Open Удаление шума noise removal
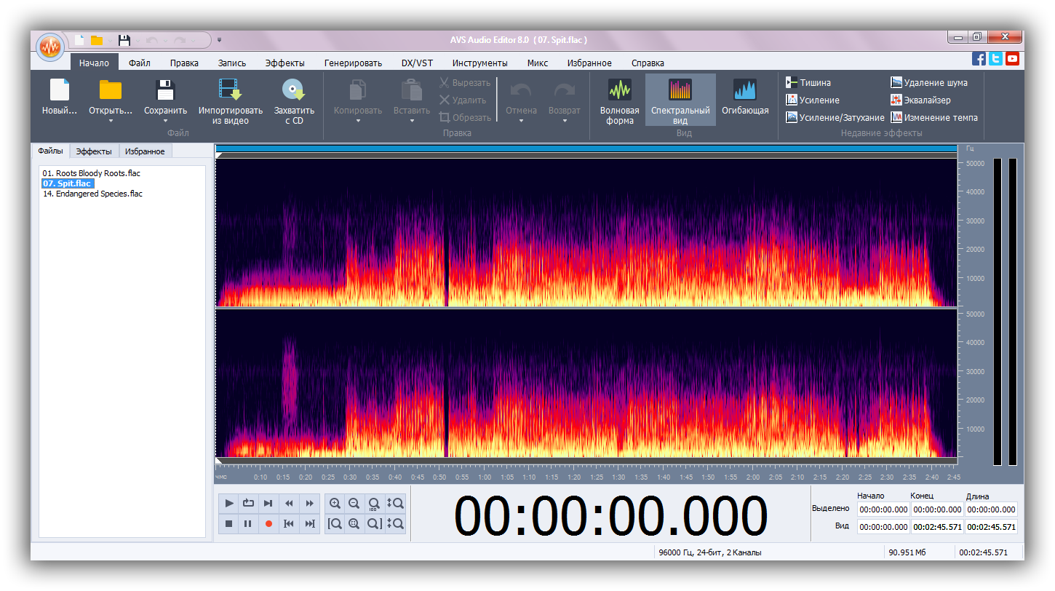 click(x=929, y=83)
